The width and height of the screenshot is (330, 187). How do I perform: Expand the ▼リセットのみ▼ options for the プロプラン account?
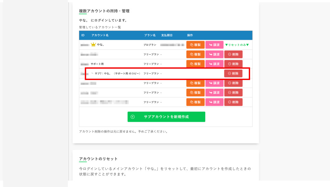[x=237, y=45]
